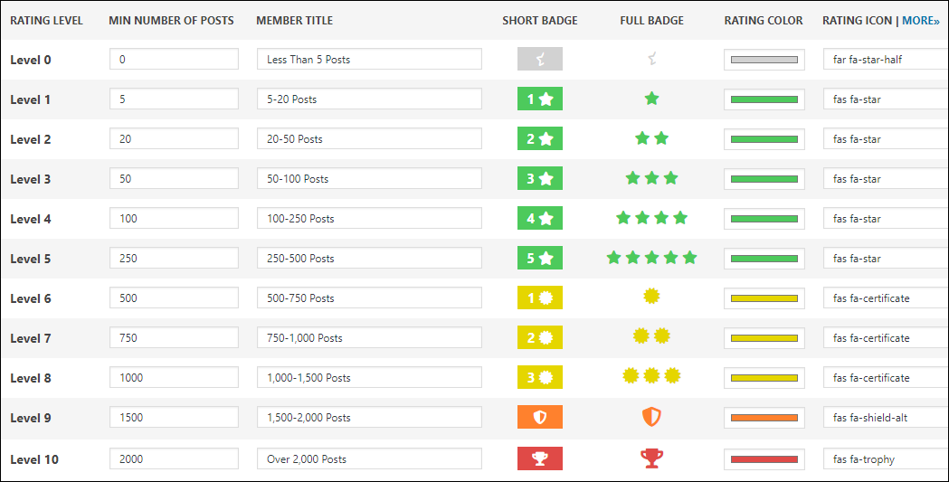Viewport: 949px width, 482px height.
Task: Click the Level 10 red trophy short badge
Action: tap(540, 458)
